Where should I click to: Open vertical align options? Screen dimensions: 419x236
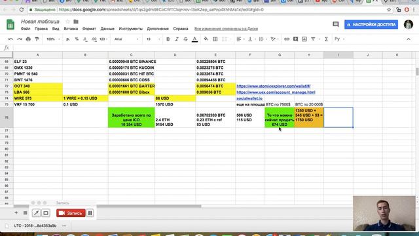tap(251, 39)
